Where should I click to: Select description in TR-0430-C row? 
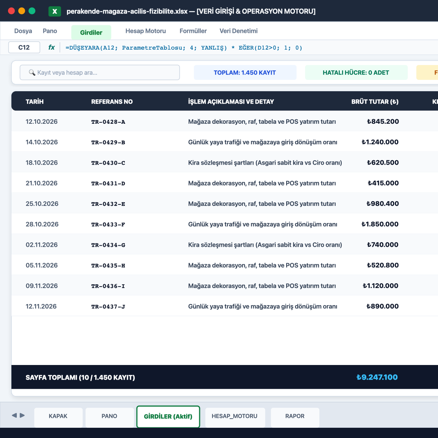click(x=265, y=162)
